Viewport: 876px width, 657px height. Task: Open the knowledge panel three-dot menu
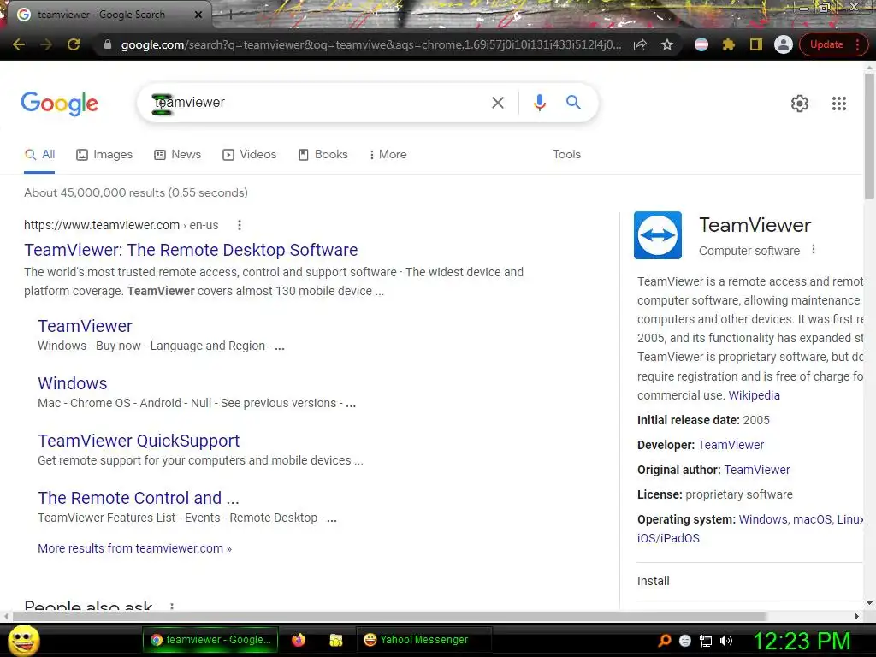pyautogui.click(x=814, y=249)
